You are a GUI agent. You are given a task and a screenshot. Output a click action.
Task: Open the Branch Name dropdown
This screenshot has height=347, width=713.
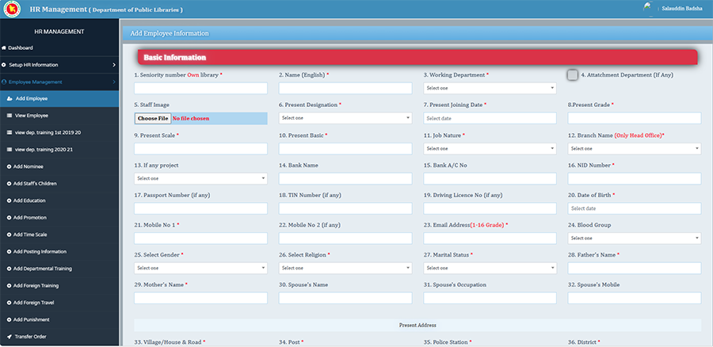click(635, 149)
